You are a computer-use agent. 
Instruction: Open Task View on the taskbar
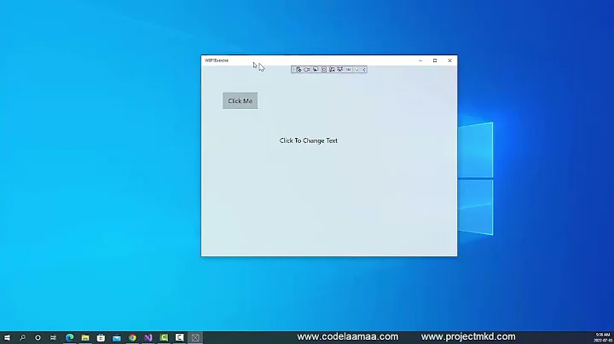[x=53, y=337]
